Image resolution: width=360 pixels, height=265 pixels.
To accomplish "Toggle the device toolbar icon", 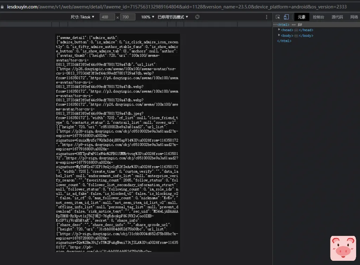I will click(286, 17).
